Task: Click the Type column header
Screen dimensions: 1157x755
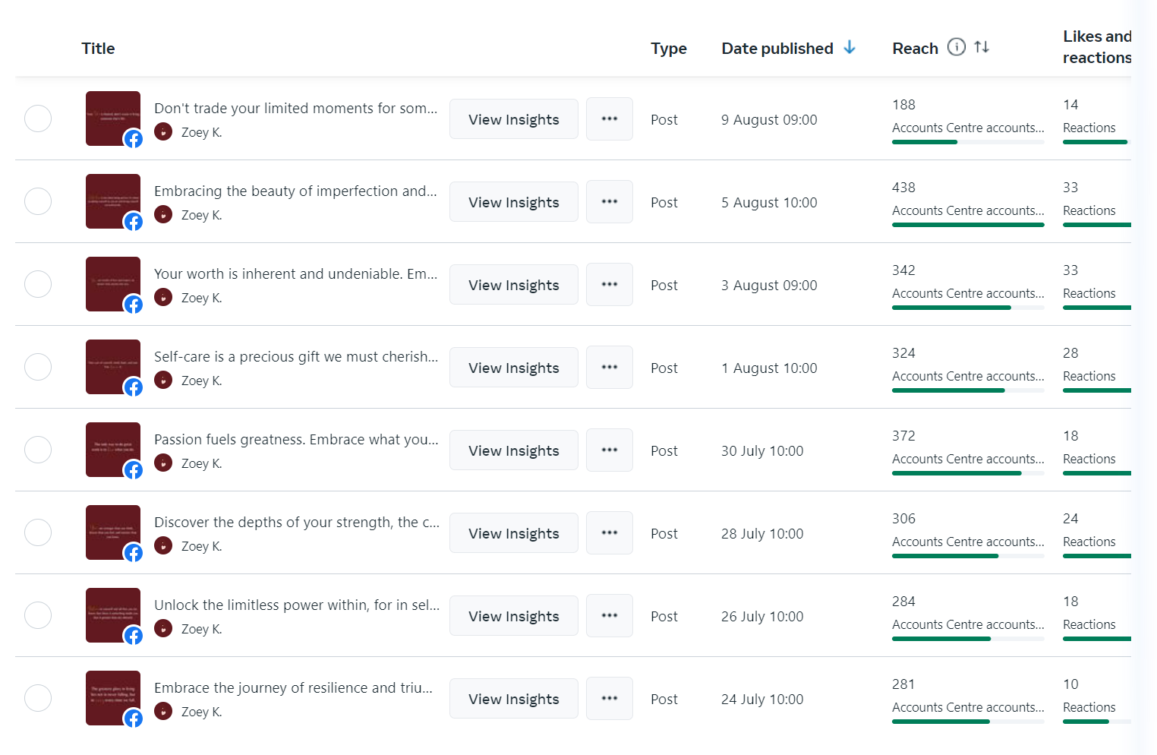Action: click(x=668, y=49)
